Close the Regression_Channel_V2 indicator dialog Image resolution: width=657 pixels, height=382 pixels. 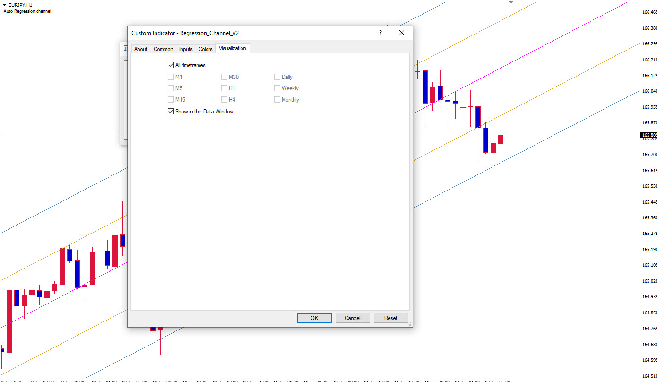click(x=402, y=33)
